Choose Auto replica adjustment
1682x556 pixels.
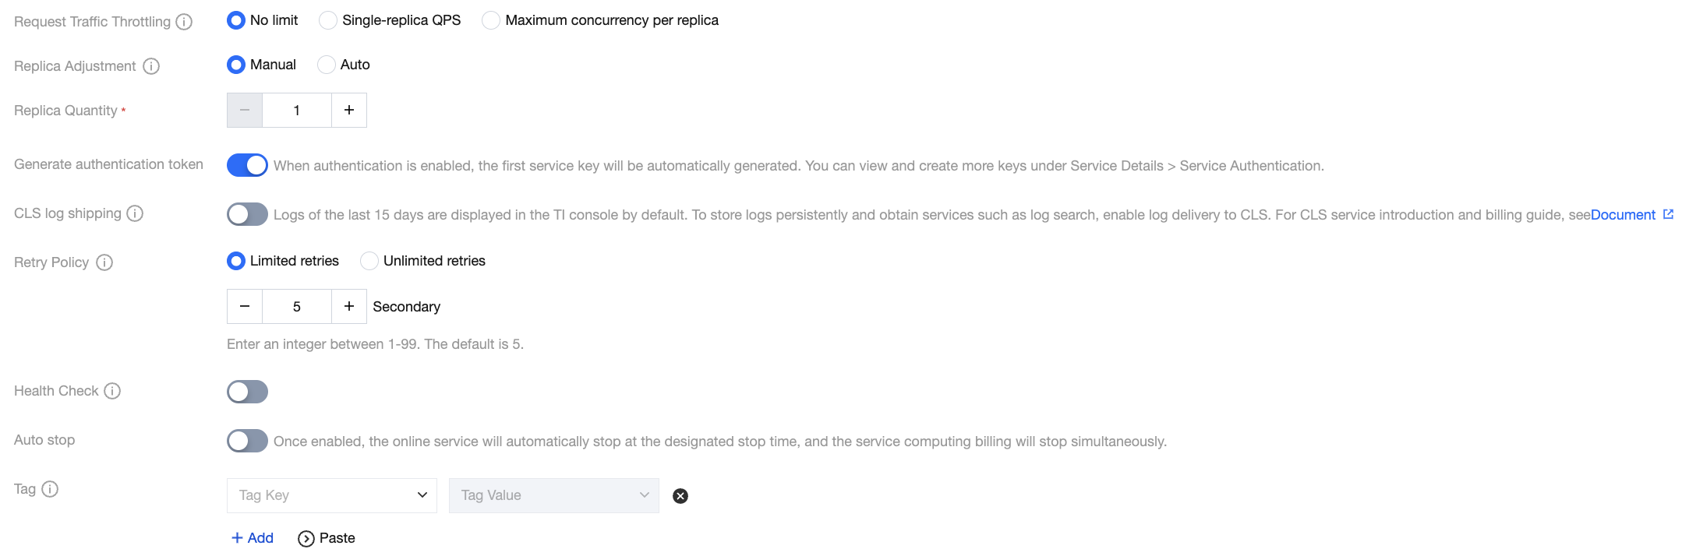coord(327,65)
